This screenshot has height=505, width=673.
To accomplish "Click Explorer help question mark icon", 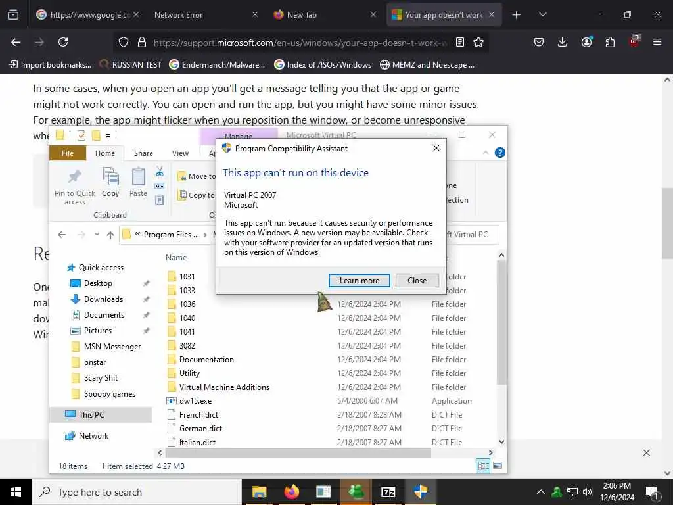I will pos(499,153).
